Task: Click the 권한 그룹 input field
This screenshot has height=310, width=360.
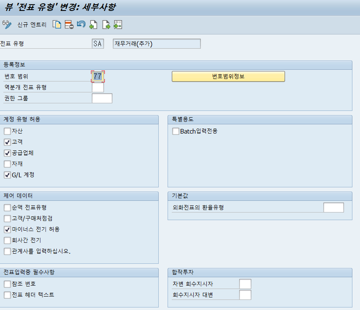Action: point(102,98)
